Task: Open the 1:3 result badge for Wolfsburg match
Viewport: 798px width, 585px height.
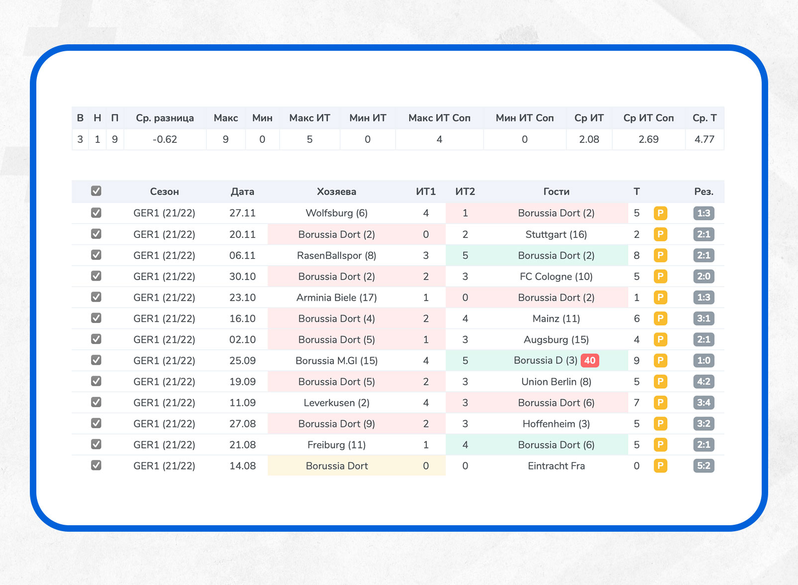Action: tap(703, 214)
